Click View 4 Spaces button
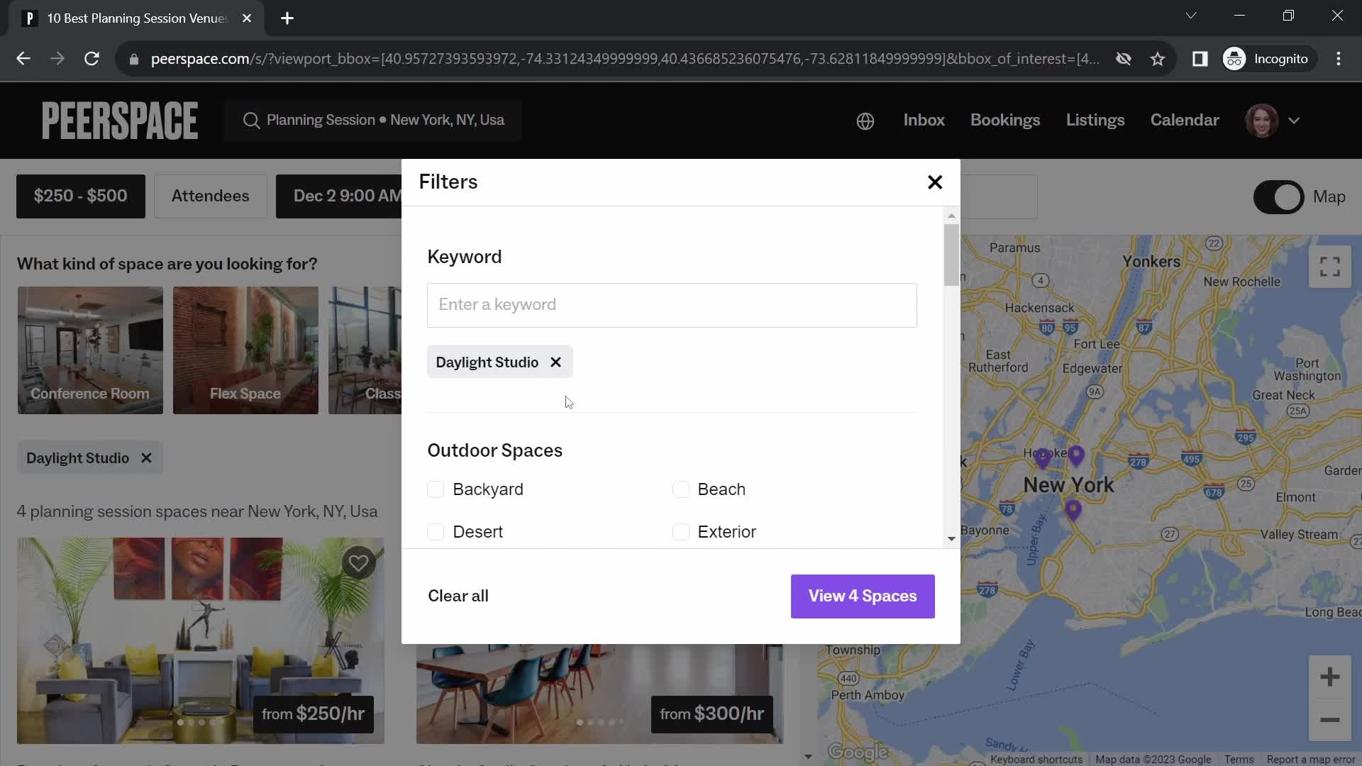Screen dimensions: 1362x766 click(x=863, y=596)
